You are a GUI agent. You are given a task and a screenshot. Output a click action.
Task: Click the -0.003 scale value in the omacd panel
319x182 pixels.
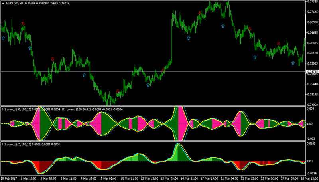coord(311,138)
